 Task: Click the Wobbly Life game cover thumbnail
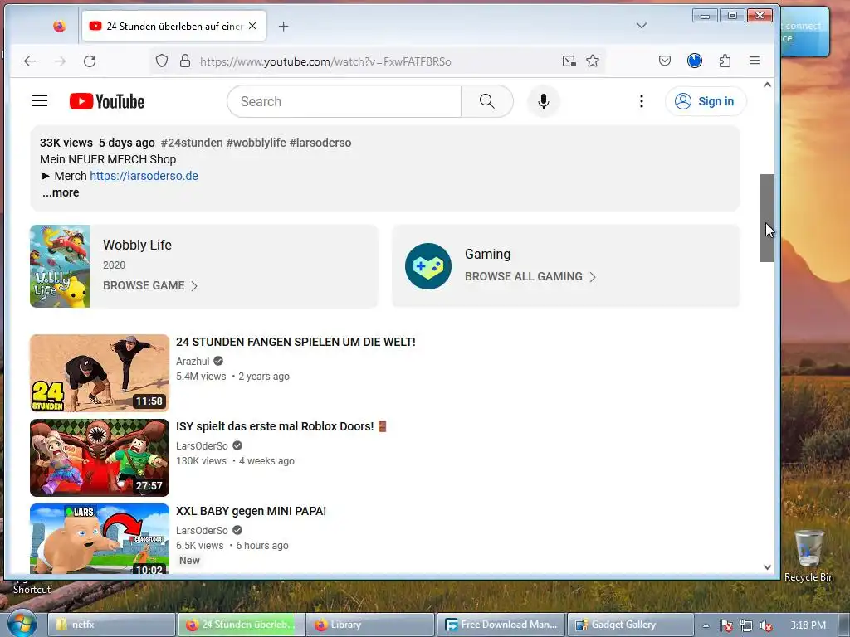coord(60,266)
